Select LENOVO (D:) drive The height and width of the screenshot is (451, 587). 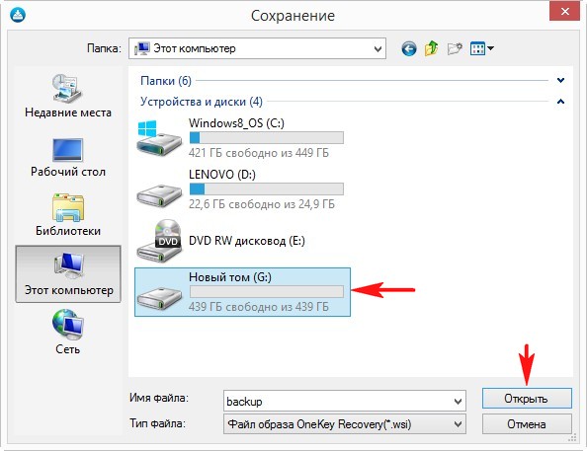pyautogui.click(x=240, y=188)
